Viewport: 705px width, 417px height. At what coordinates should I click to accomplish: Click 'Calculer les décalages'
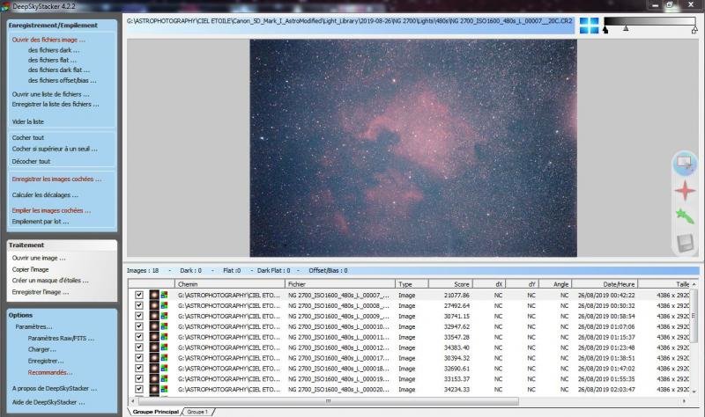tap(45, 194)
